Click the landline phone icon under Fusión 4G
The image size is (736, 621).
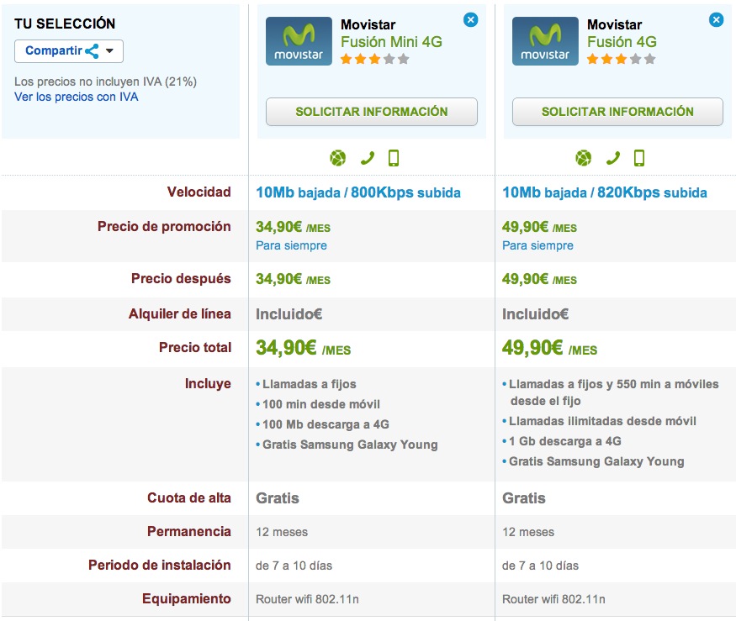pyautogui.click(x=613, y=158)
